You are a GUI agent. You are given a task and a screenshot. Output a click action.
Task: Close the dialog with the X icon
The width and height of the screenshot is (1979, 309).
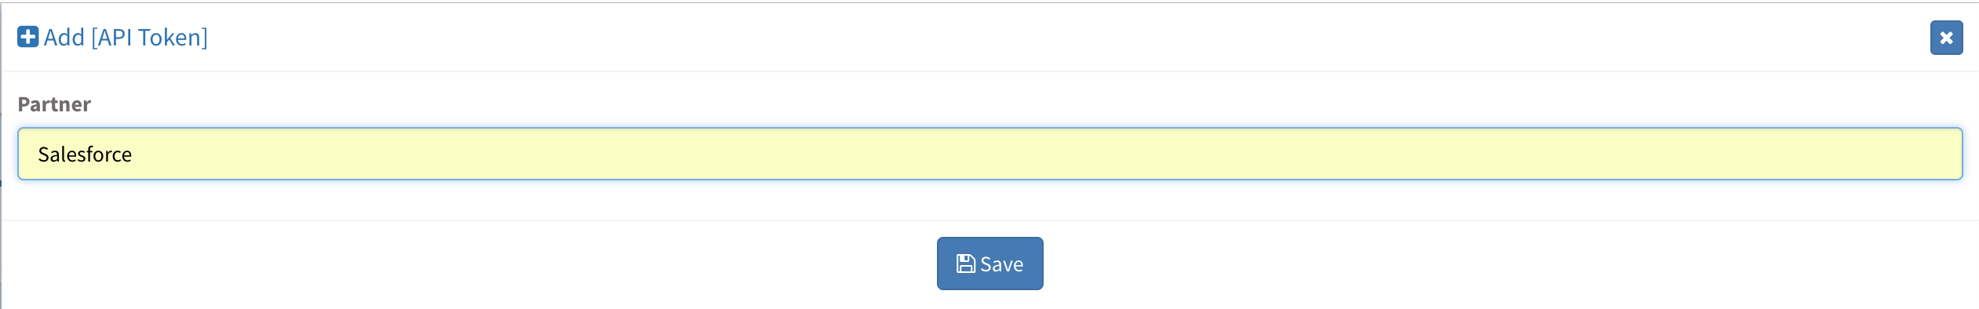point(1946,38)
